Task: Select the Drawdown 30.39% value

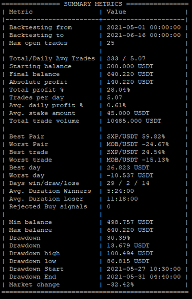Action: 118,238
